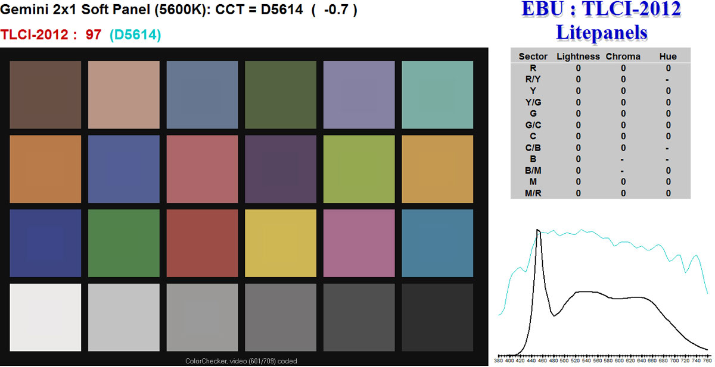Click the 380 wavelength axis label
This screenshot has width=715, height=367.
click(499, 360)
